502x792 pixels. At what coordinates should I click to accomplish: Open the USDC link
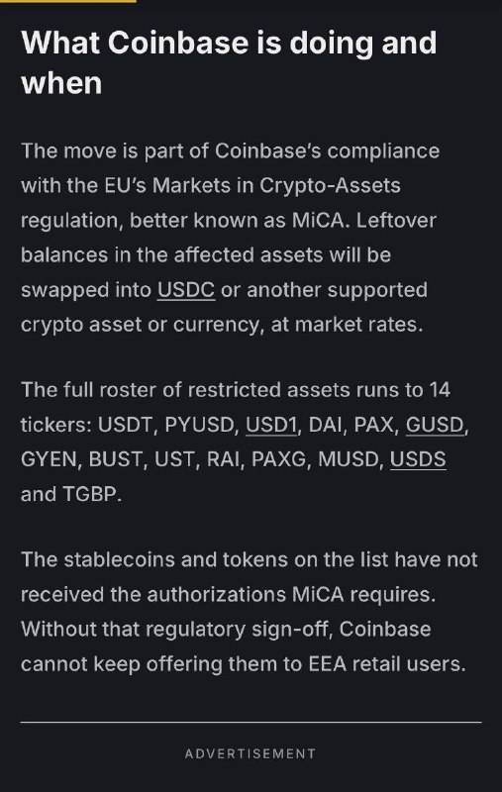click(186, 290)
